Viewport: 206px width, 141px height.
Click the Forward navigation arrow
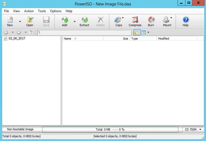[x=19, y=32]
